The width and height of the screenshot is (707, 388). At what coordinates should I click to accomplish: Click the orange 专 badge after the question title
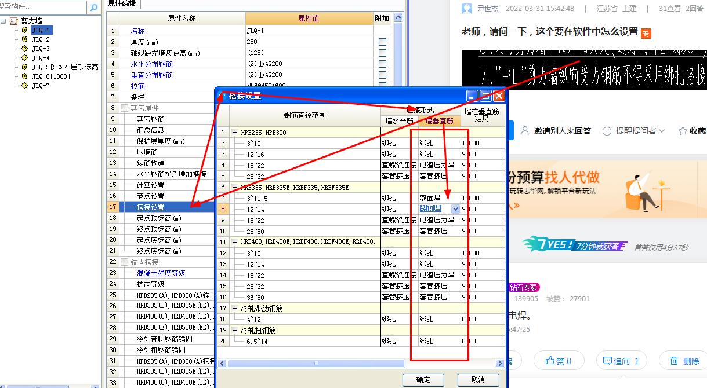tap(646, 33)
